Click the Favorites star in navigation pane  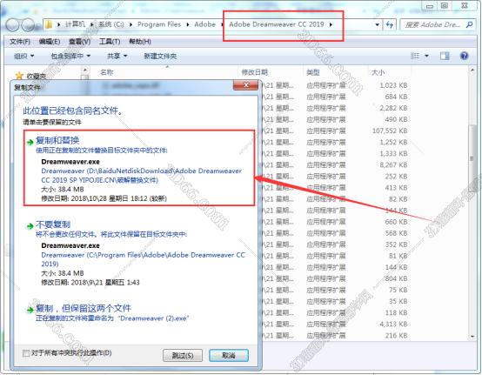[19, 76]
